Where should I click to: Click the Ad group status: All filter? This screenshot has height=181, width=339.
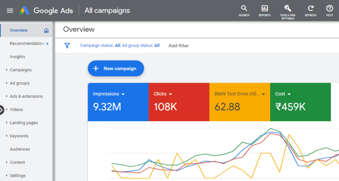click(x=141, y=45)
